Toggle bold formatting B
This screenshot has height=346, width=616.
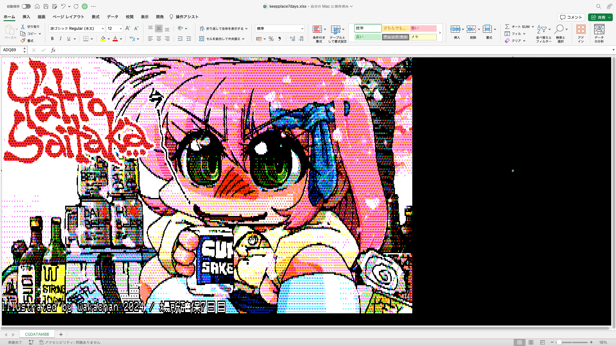click(52, 39)
